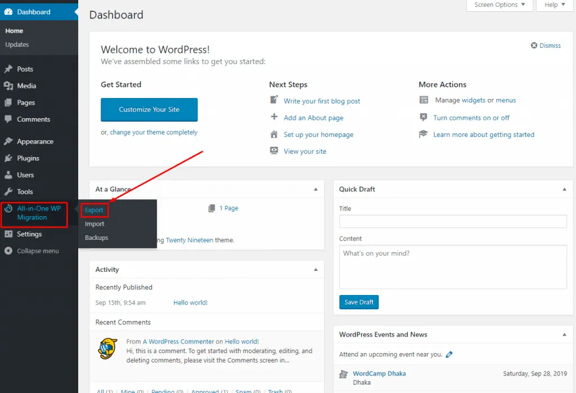Viewport: 576px width, 393px height.
Task: Open the Home submenu item
Action: click(14, 31)
